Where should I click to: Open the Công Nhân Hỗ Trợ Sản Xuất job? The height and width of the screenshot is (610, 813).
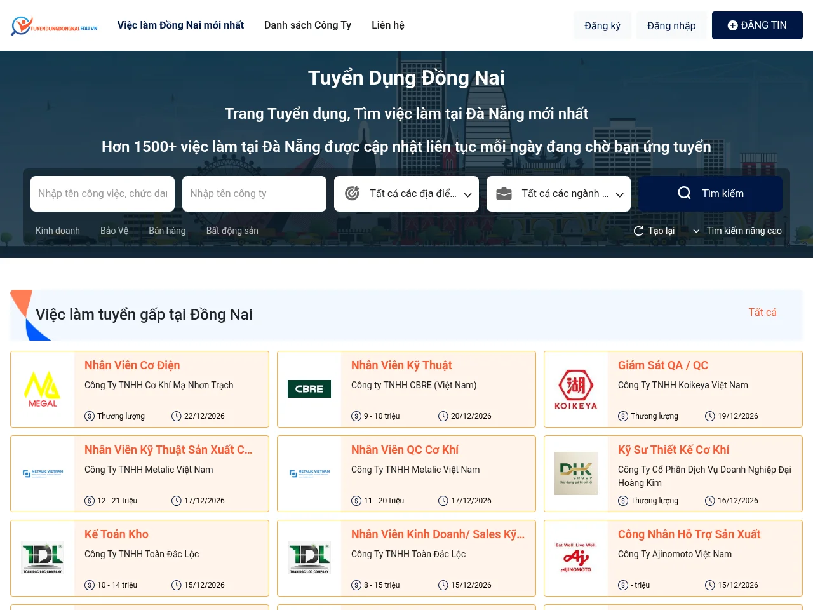pyautogui.click(x=689, y=534)
